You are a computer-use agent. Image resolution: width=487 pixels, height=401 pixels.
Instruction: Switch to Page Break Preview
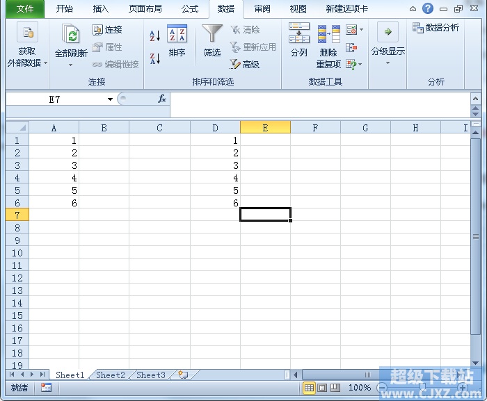click(x=335, y=387)
